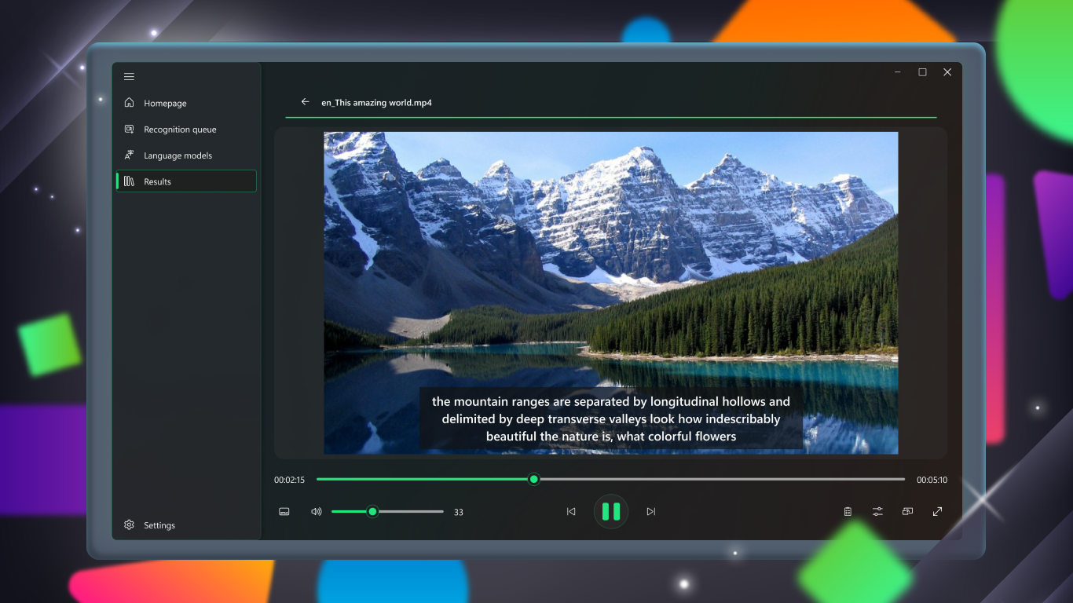1073x603 pixels.
Task: Switch to the Results section
Action: pos(157,181)
